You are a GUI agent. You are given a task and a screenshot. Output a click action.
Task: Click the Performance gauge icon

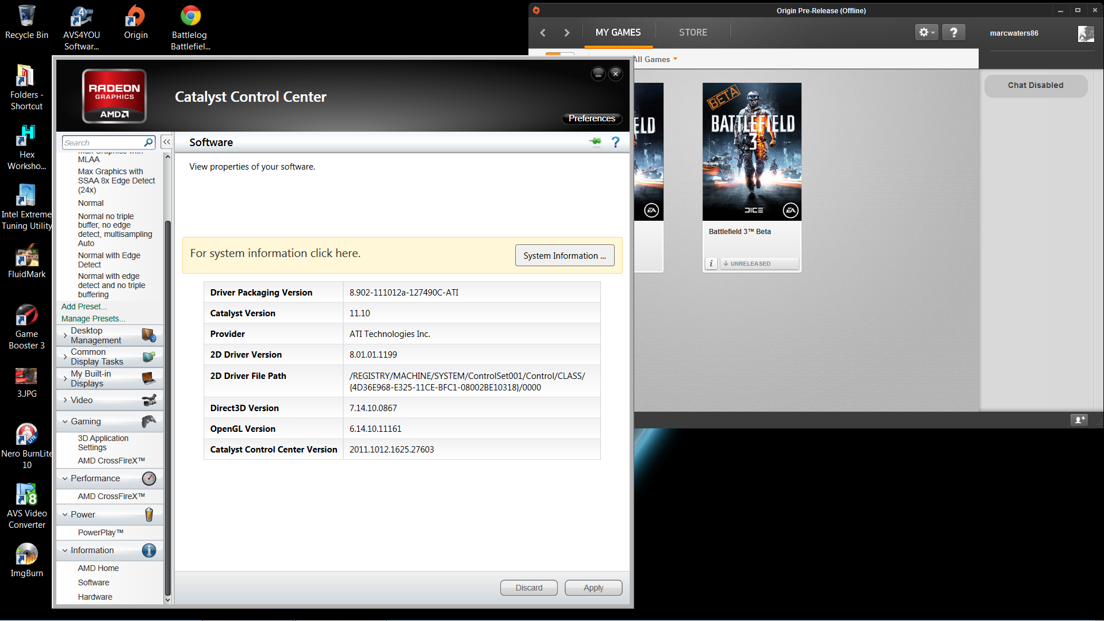point(149,478)
